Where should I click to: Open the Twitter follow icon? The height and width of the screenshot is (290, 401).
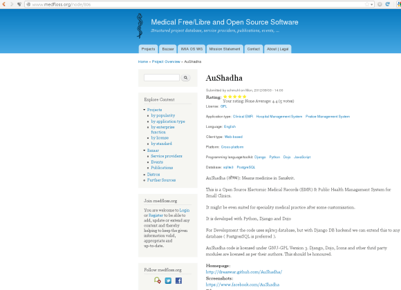(x=168, y=280)
